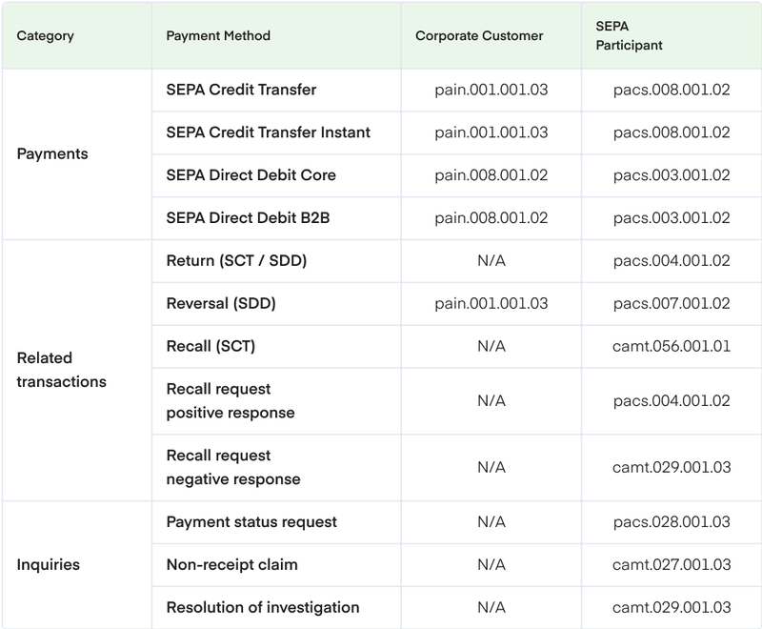Screen dimensions: 762x629
Task: Select the Related transactions category cell
Action: 62,370
